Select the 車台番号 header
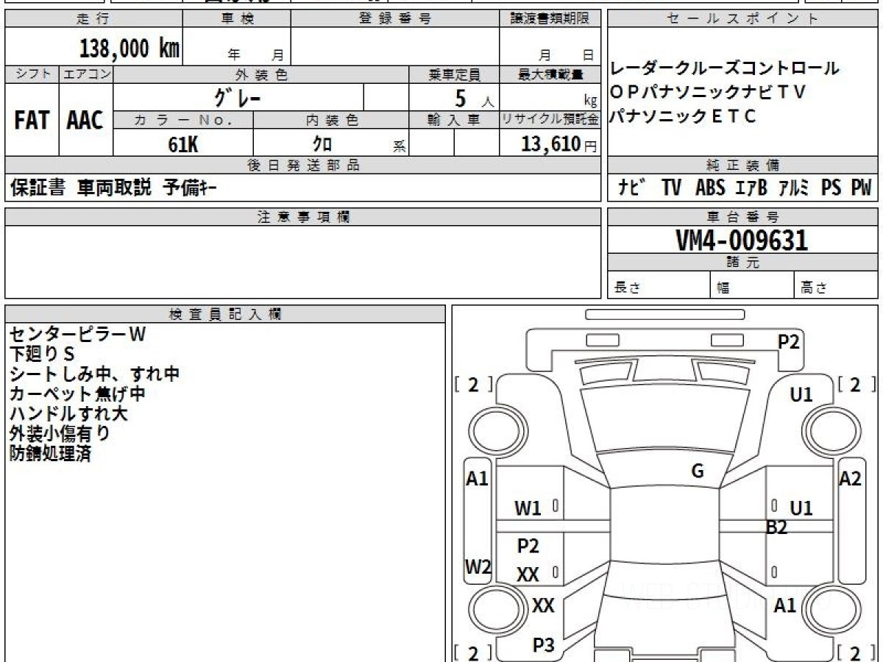 pyautogui.click(x=742, y=217)
